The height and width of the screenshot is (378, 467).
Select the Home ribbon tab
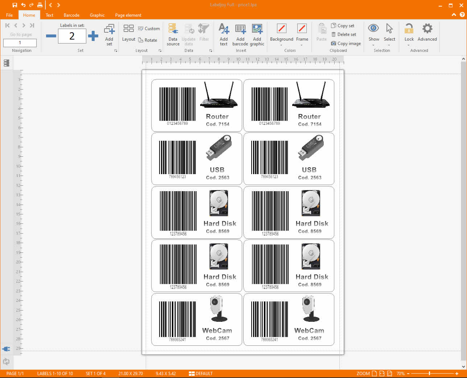point(29,15)
